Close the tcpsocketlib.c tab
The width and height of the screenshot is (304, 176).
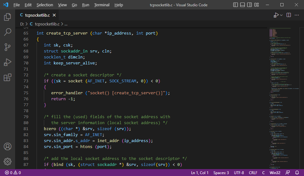pyautogui.click(x=54, y=15)
